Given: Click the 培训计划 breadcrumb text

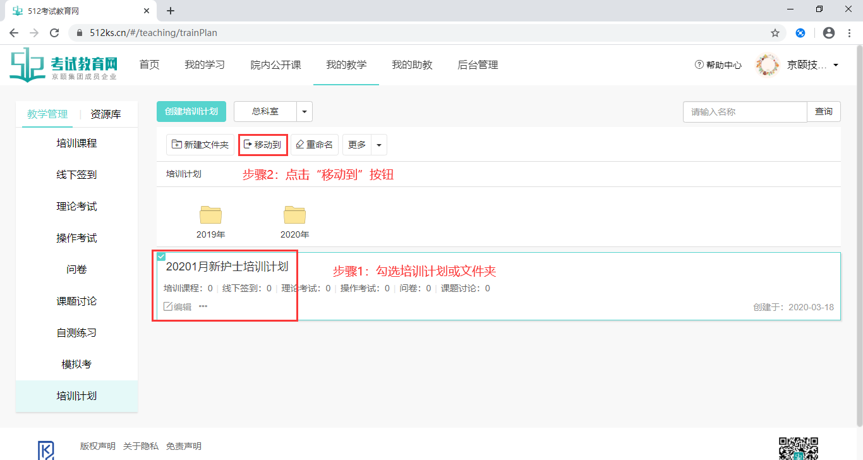Looking at the screenshot, I should click(x=184, y=174).
